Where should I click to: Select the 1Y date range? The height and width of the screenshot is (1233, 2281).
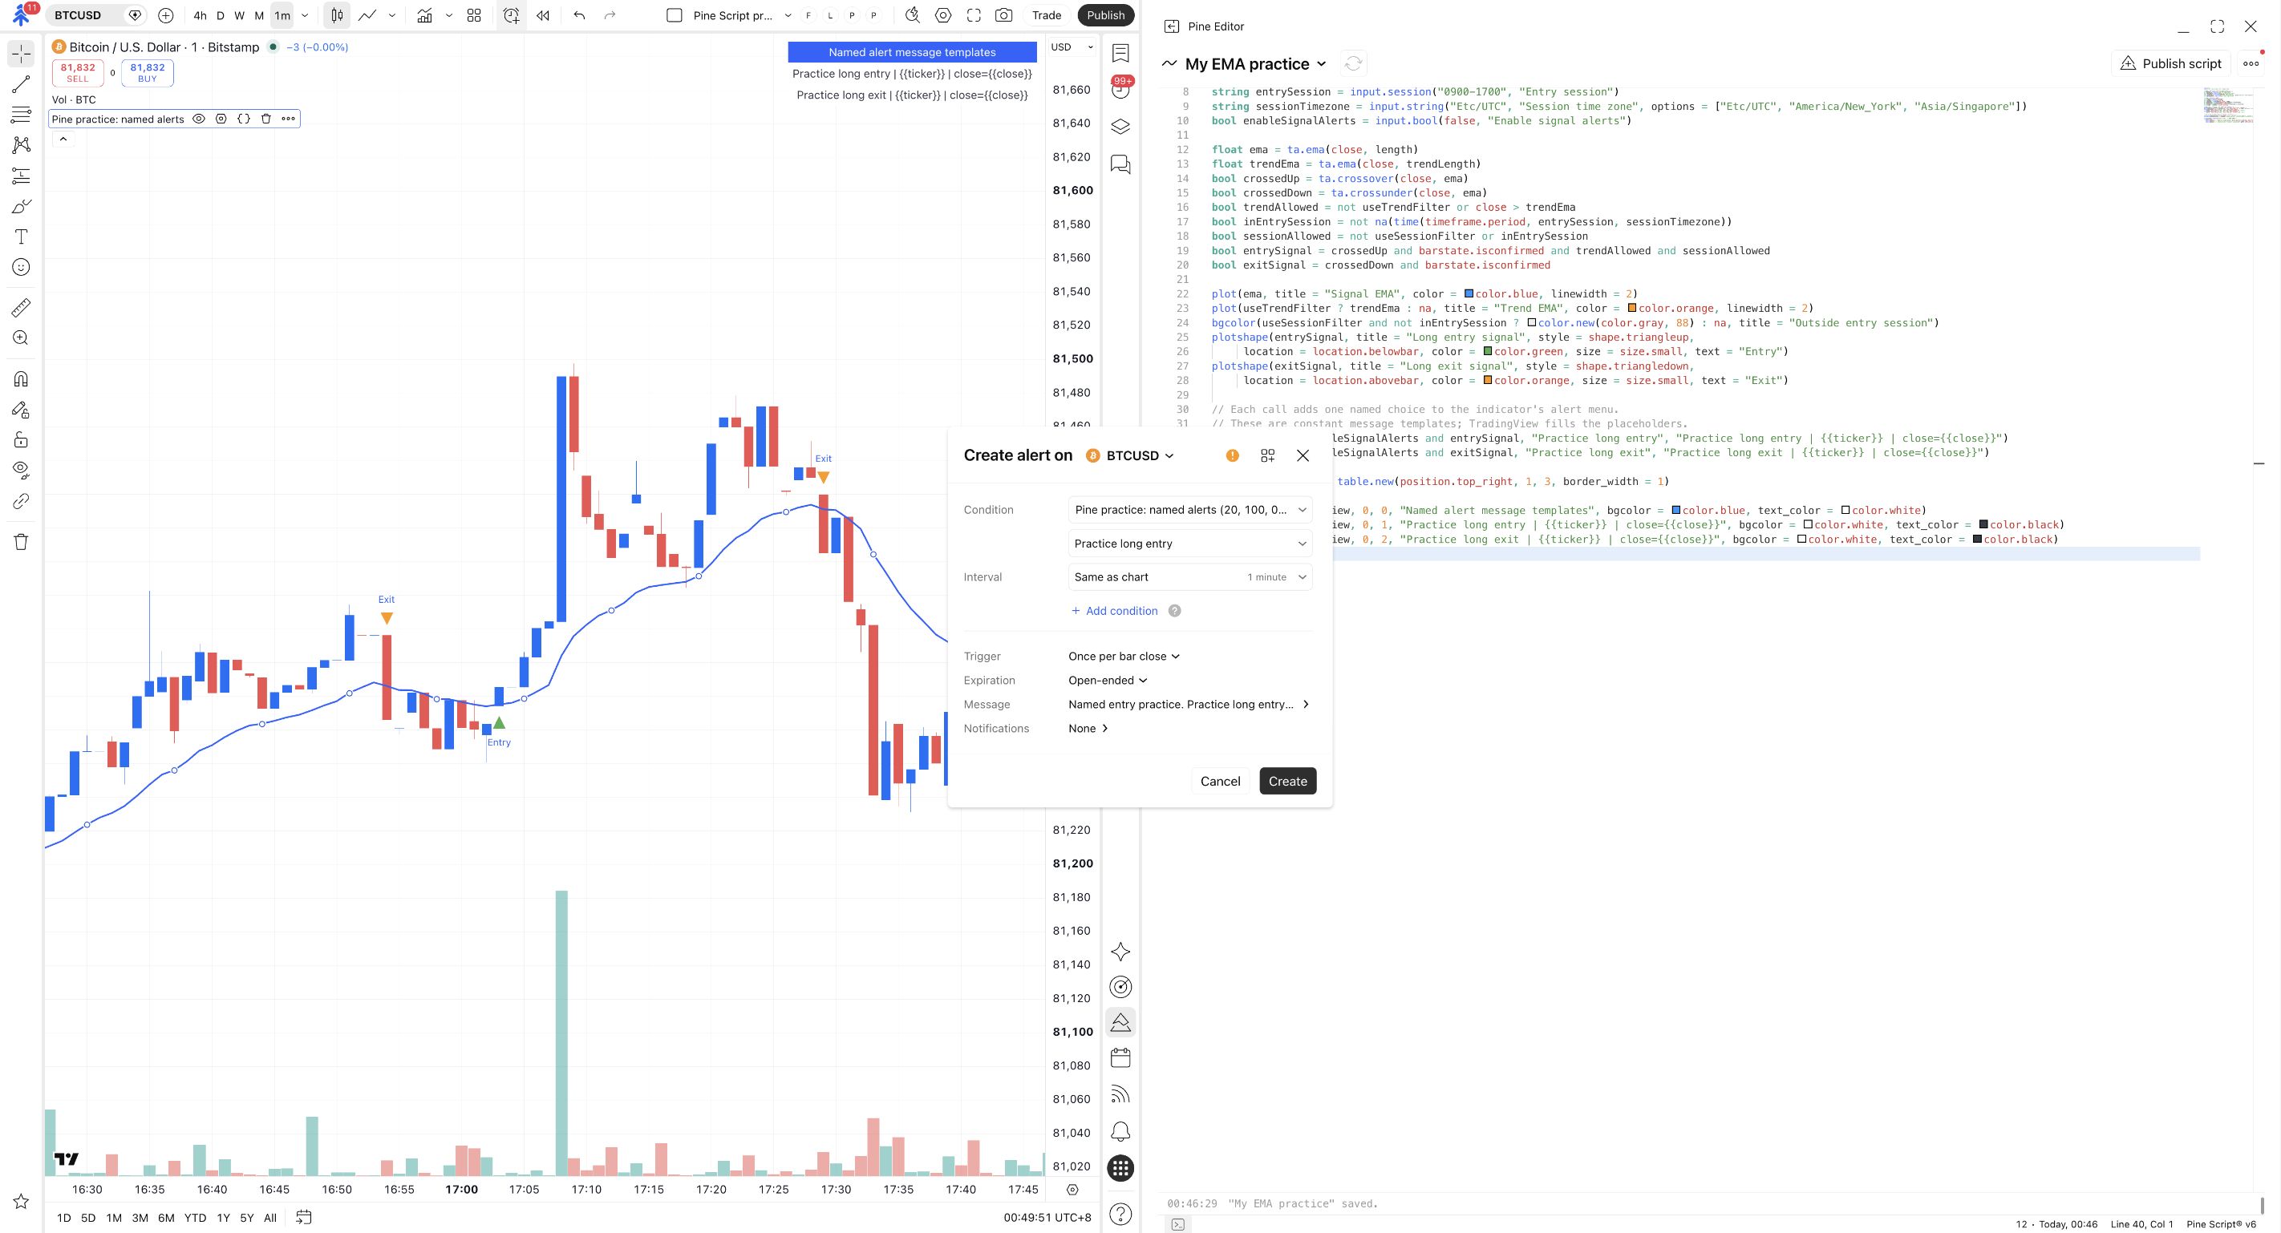[x=223, y=1218]
